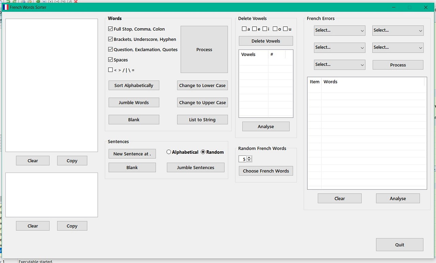Viewport: 436px width, 263px height.
Task: Click Clear under French Errors list
Action: click(x=340, y=198)
